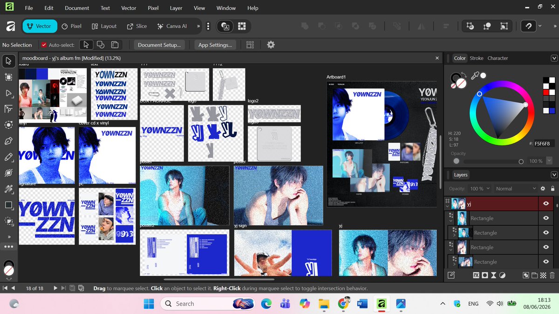This screenshot has height=314, width=559.
Task: Open the Normal blend mode dropdown
Action: tap(517, 189)
